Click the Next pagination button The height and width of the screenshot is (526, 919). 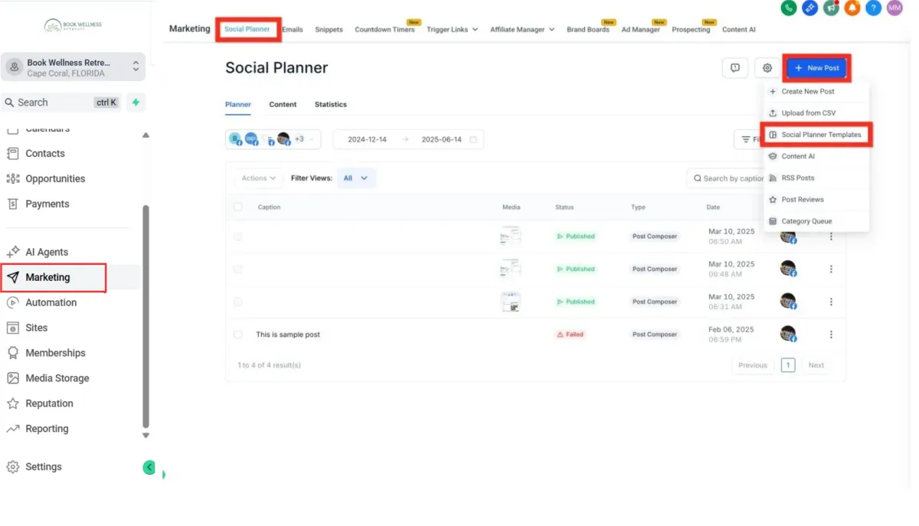(x=816, y=365)
